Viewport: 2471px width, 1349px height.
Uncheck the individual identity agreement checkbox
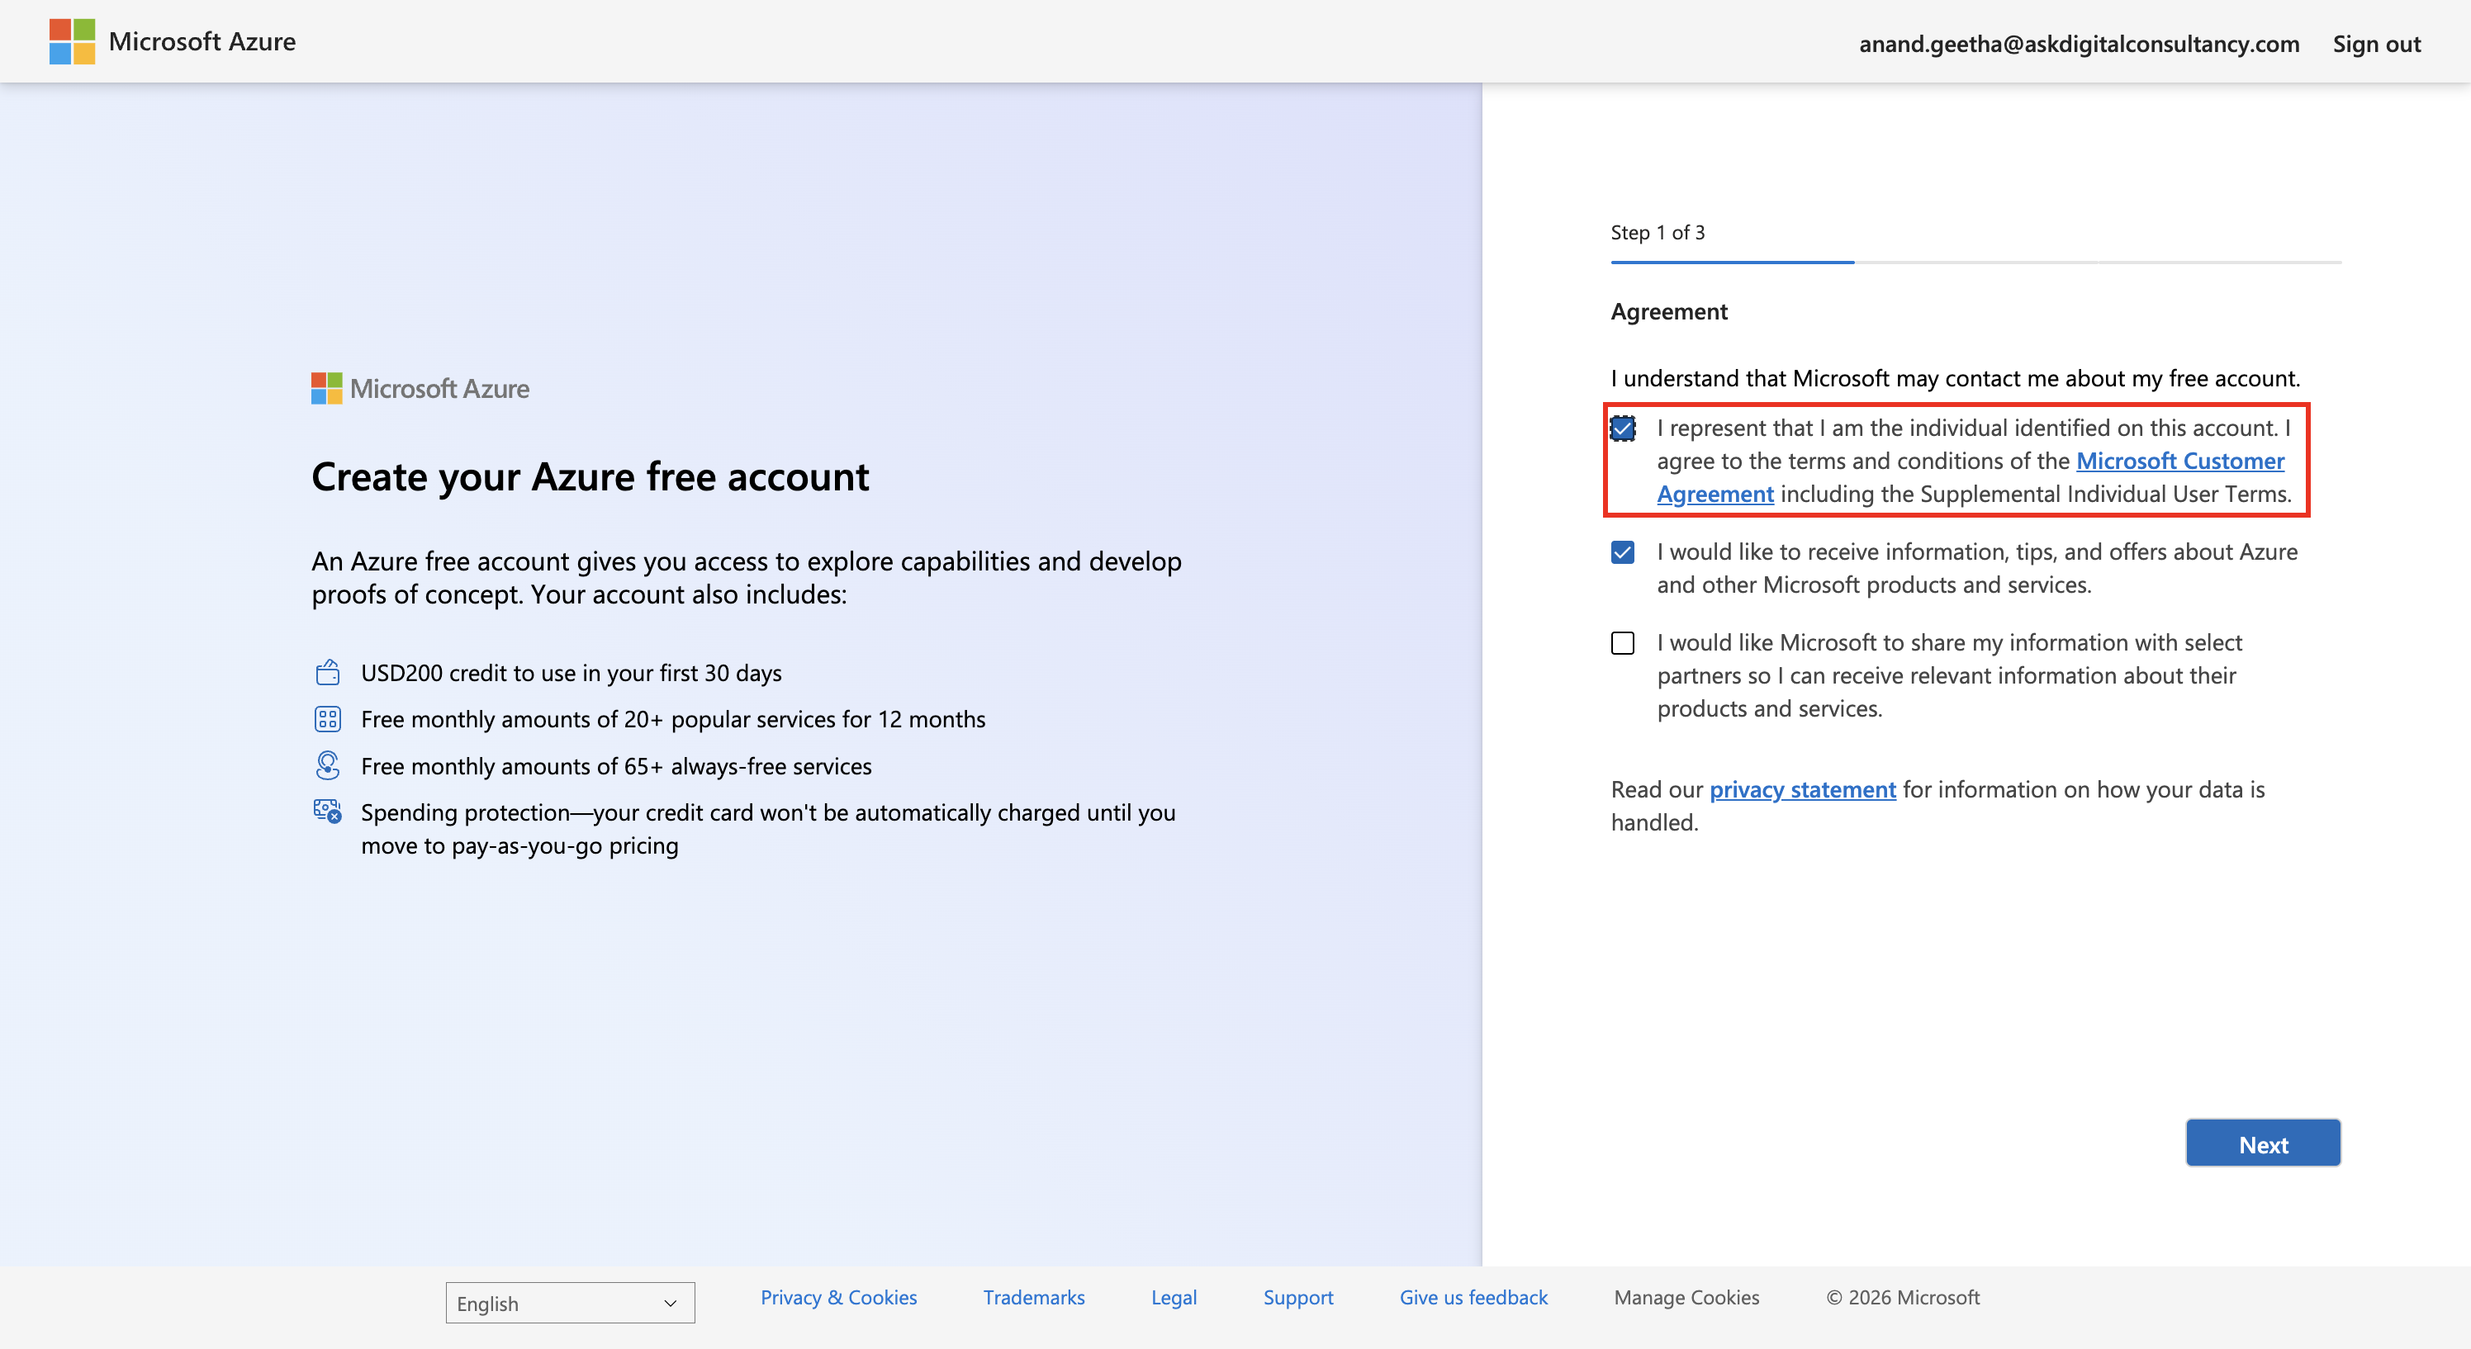(1623, 428)
